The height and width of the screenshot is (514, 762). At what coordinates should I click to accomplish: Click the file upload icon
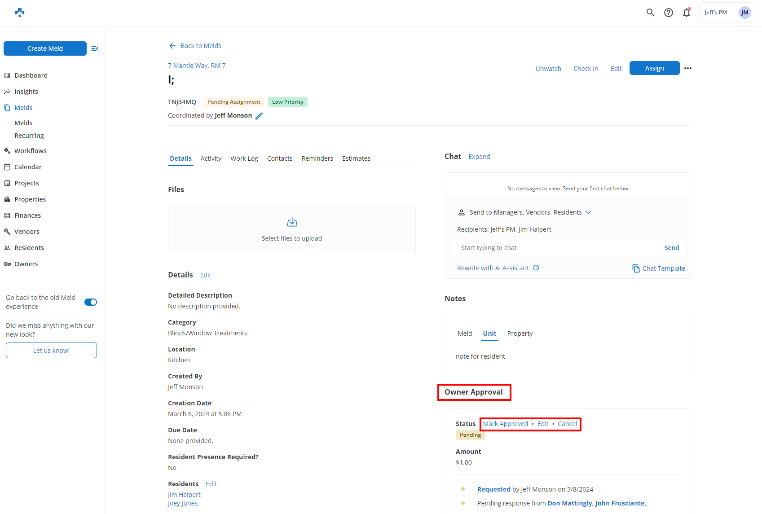pyautogui.click(x=292, y=222)
